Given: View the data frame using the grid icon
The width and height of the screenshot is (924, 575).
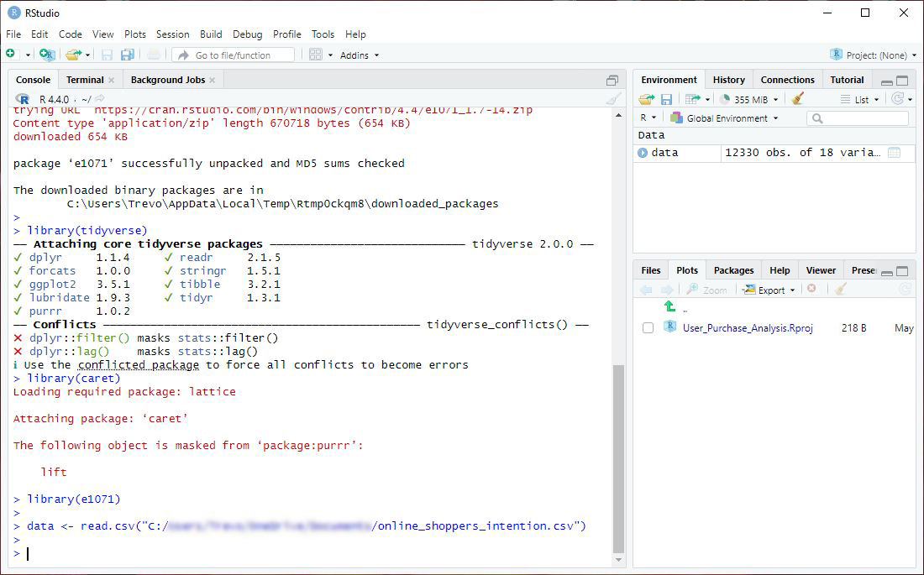Looking at the screenshot, I should (894, 153).
